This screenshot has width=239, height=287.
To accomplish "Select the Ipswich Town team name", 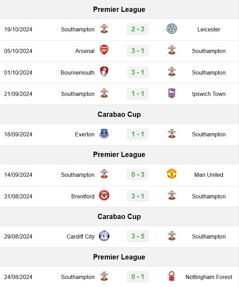I will coord(209,94).
